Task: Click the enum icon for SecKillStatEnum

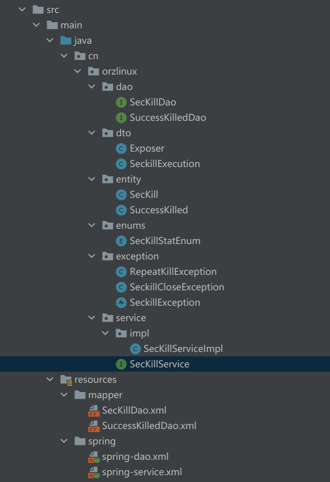Action: tap(121, 241)
